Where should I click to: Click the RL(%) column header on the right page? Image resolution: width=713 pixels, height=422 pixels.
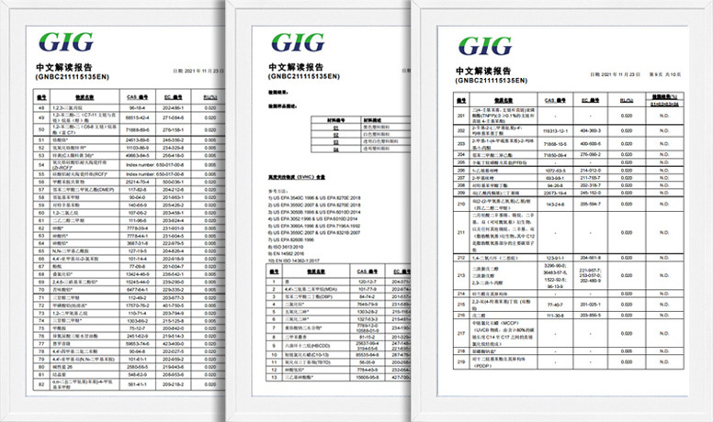tap(627, 98)
